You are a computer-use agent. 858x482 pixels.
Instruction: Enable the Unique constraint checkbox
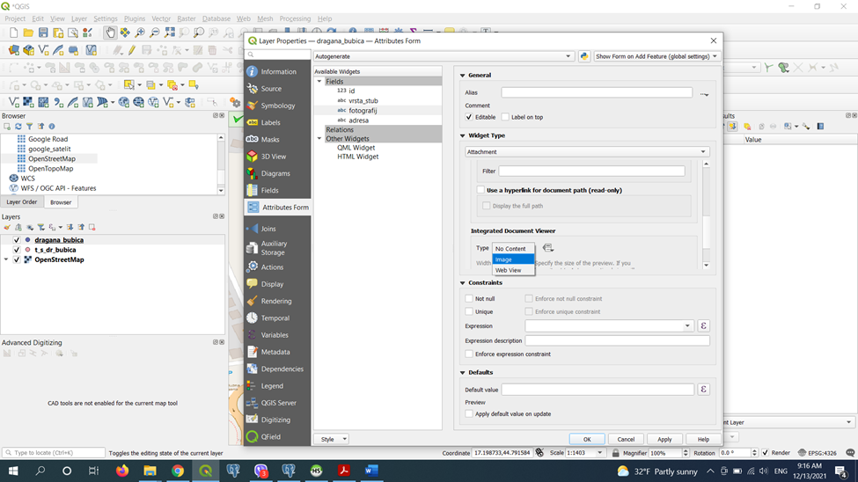(469, 312)
